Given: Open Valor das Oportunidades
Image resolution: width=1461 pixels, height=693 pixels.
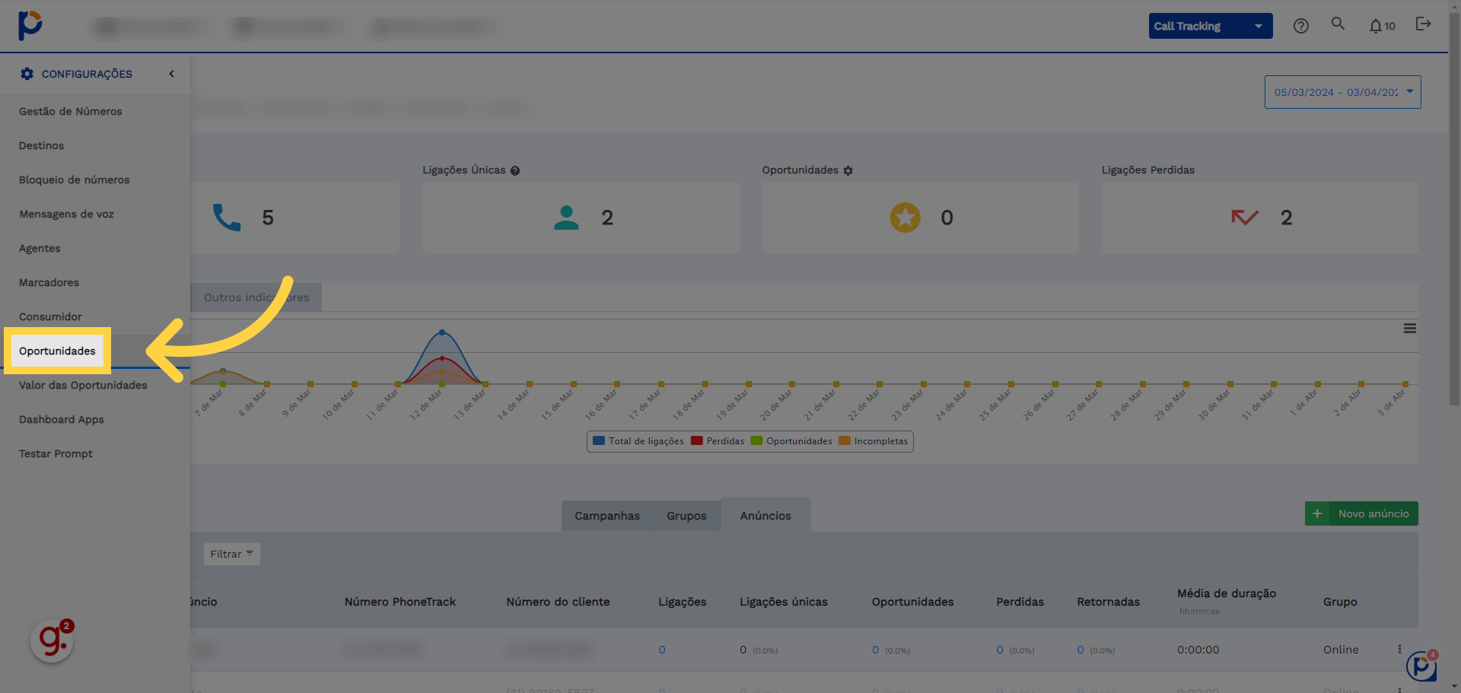Looking at the screenshot, I should coord(84,385).
